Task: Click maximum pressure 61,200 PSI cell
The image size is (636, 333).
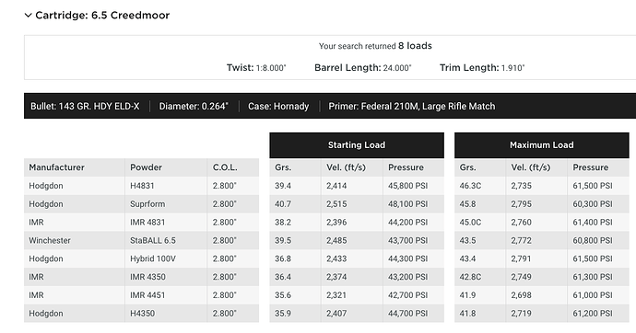Action: (598, 313)
